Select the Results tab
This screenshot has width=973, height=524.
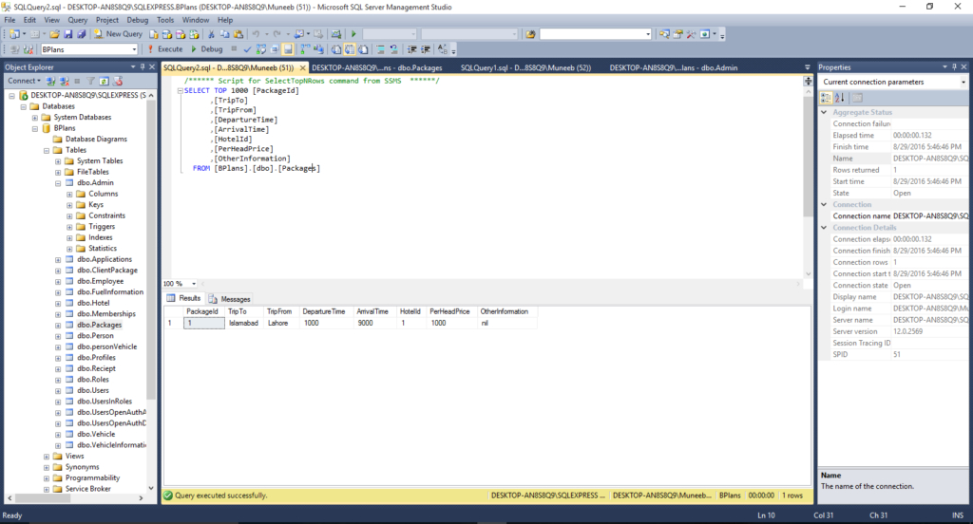[x=183, y=298]
